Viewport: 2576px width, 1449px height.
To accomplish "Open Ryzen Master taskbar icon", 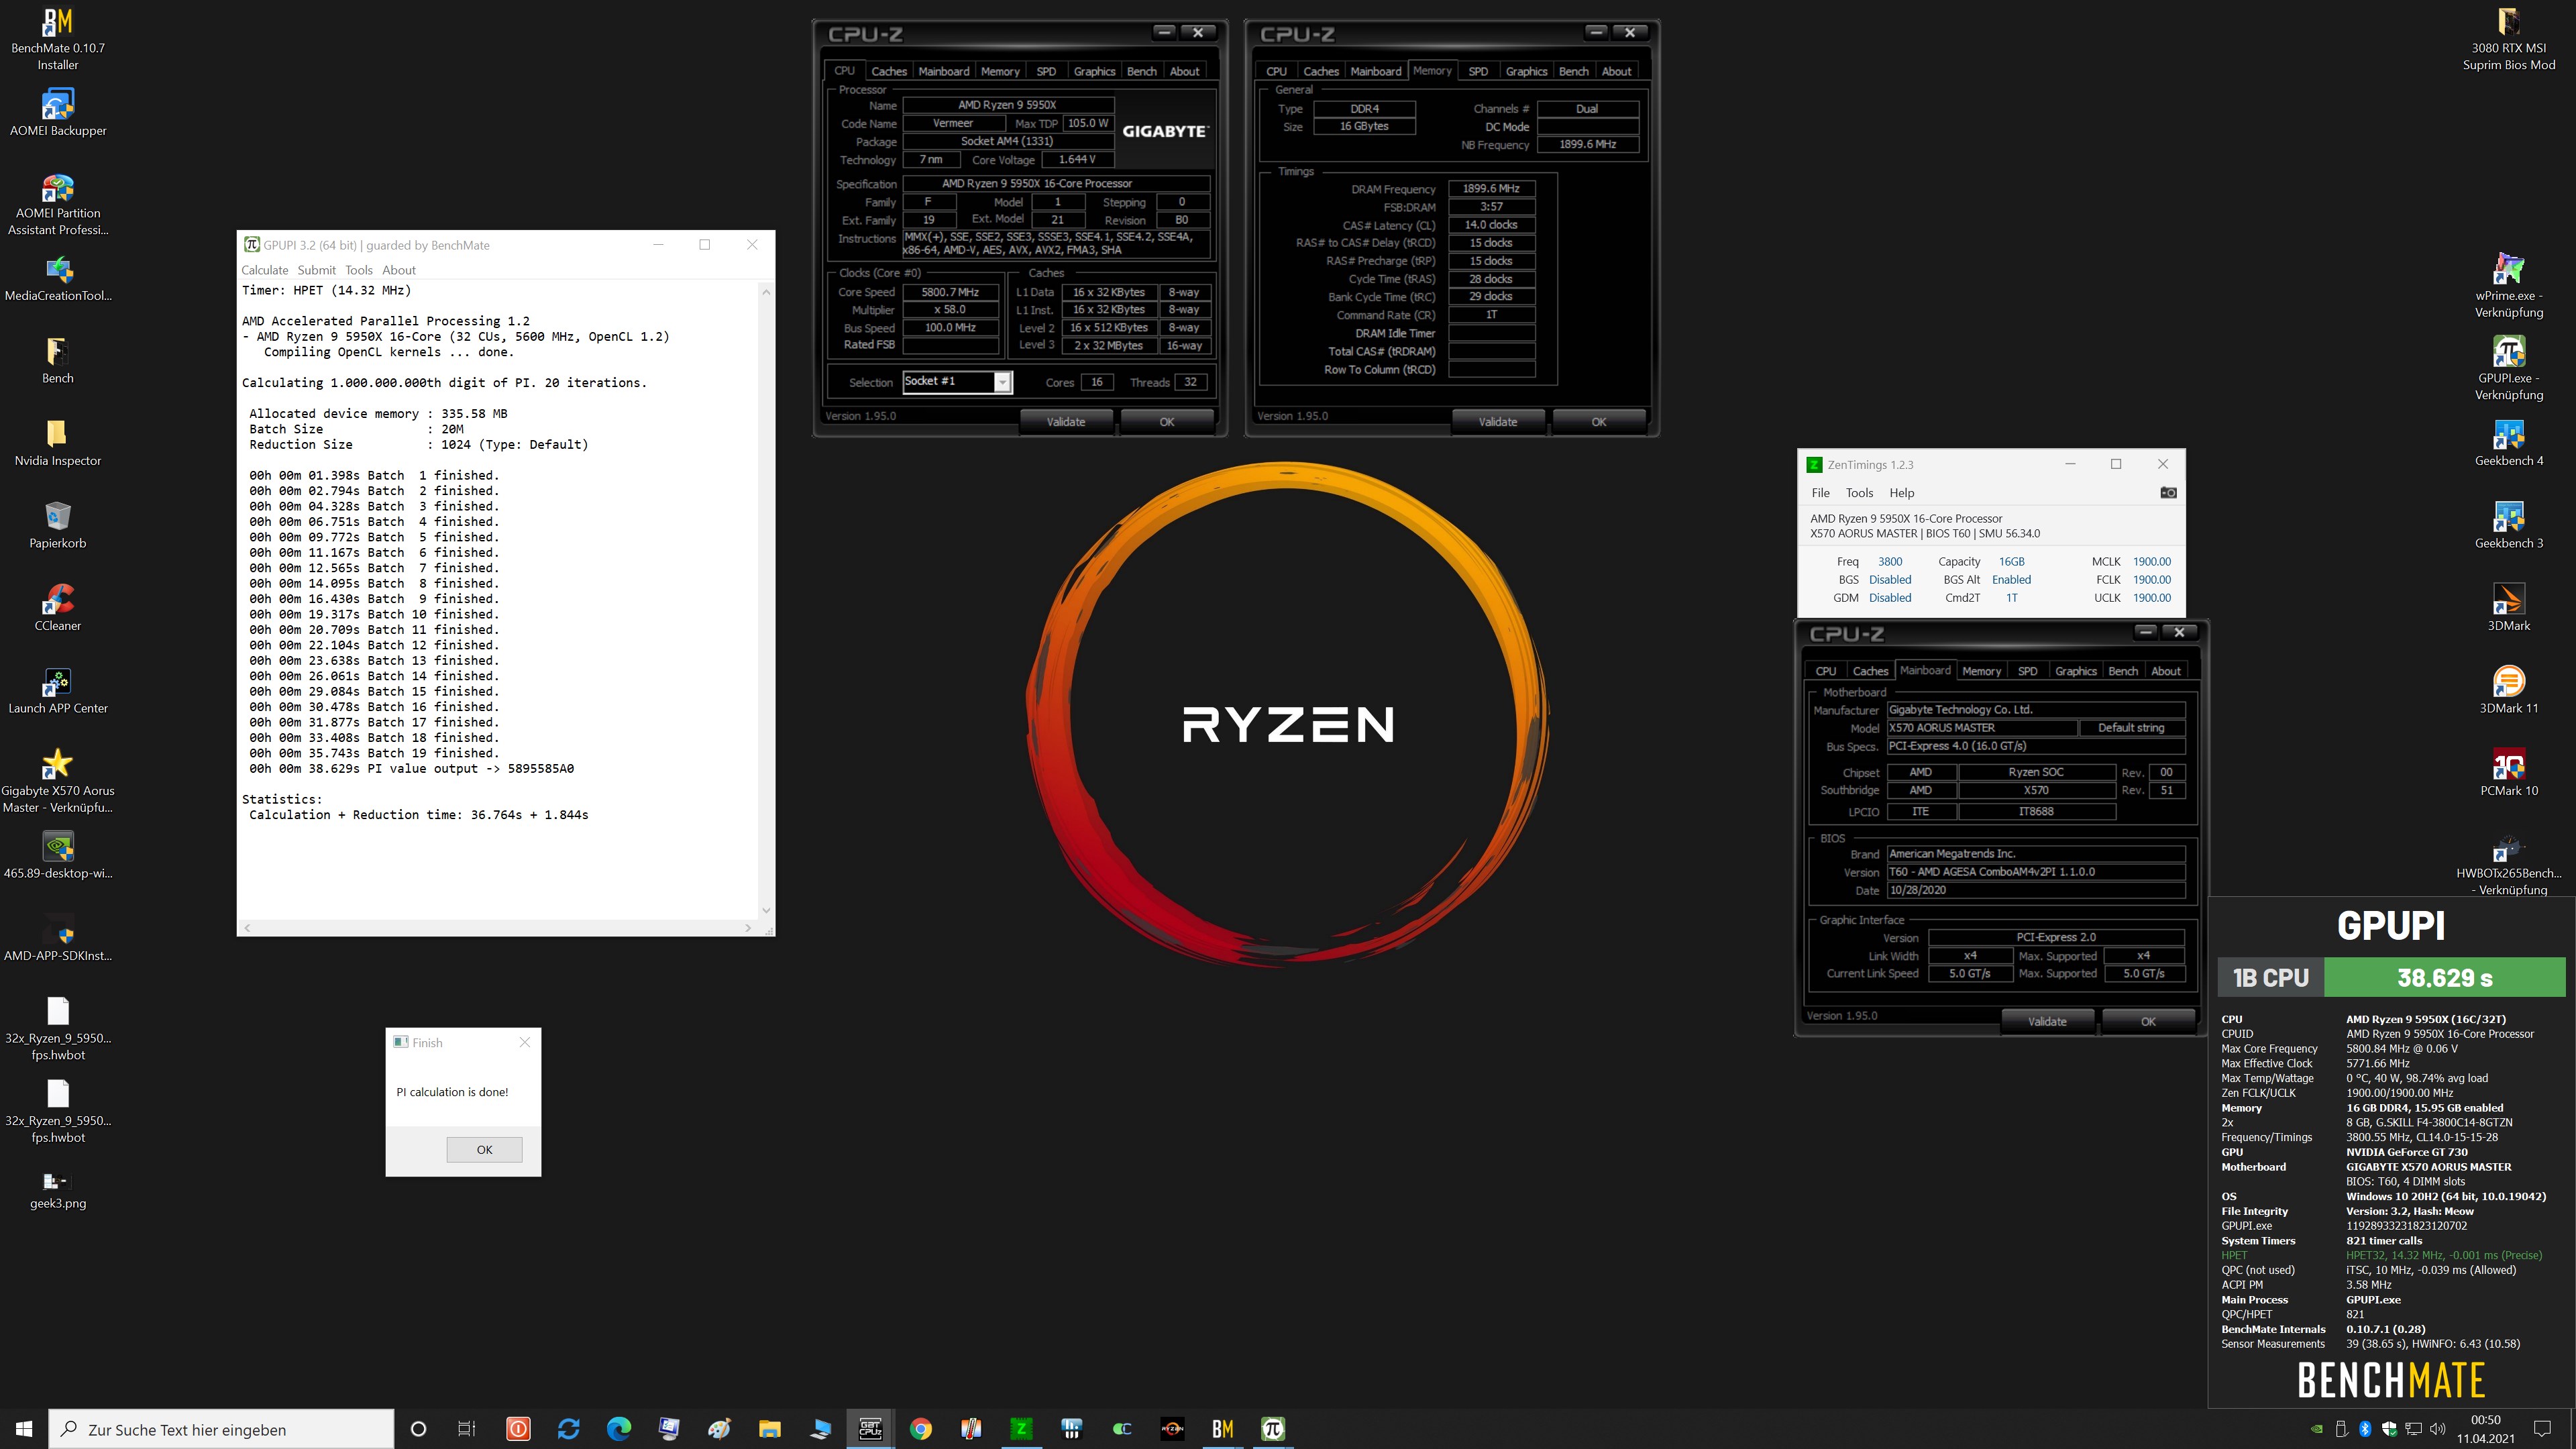I will click(x=1172, y=1429).
